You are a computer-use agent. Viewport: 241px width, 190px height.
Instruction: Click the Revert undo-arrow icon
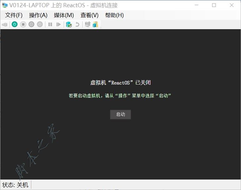[x=77, y=24]
